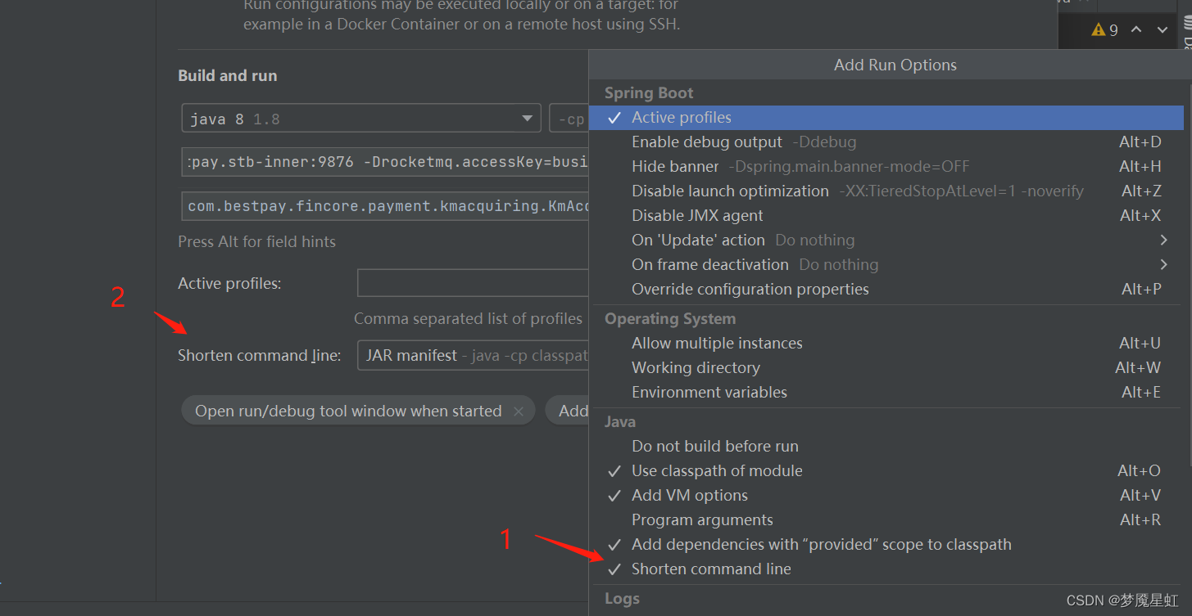1192x616 pixels.
Task: Go to previous highlighted problem arrow
Action: [x=1136, y=29]
